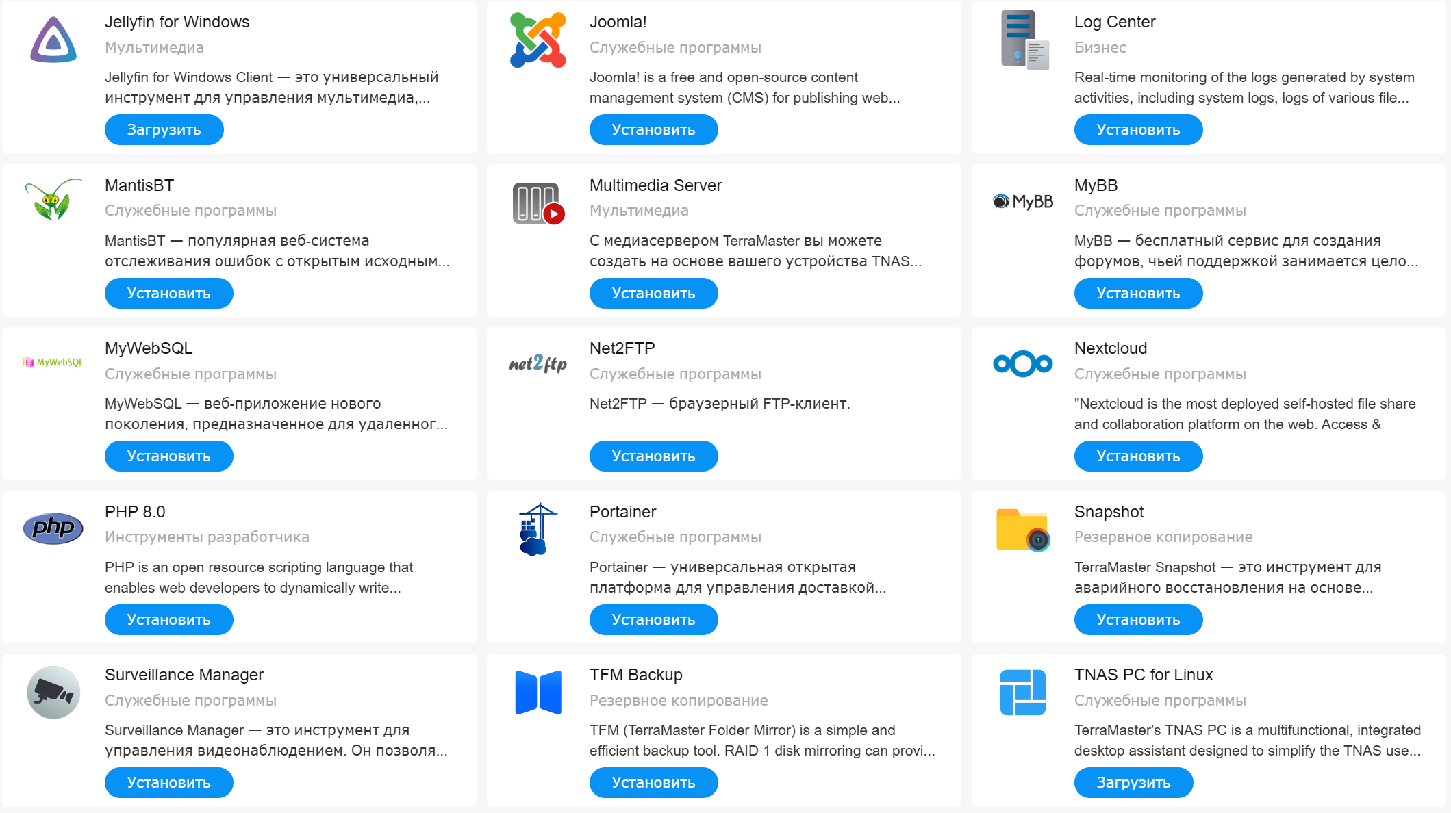This screenshot has width=1451, height=813.
Task: Open the Net2FTP app title link
Action: pyautogui.click(x=622, y=348)
